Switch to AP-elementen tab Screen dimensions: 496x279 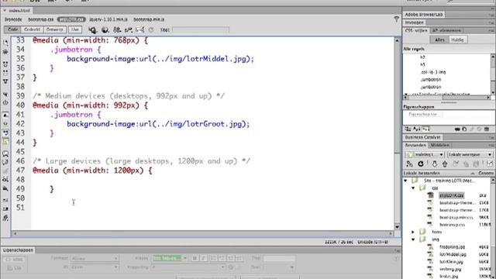point(446,31)
